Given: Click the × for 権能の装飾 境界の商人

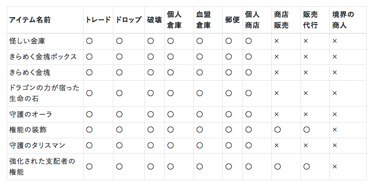Looking at the screenshot, I should click(335, 130).
